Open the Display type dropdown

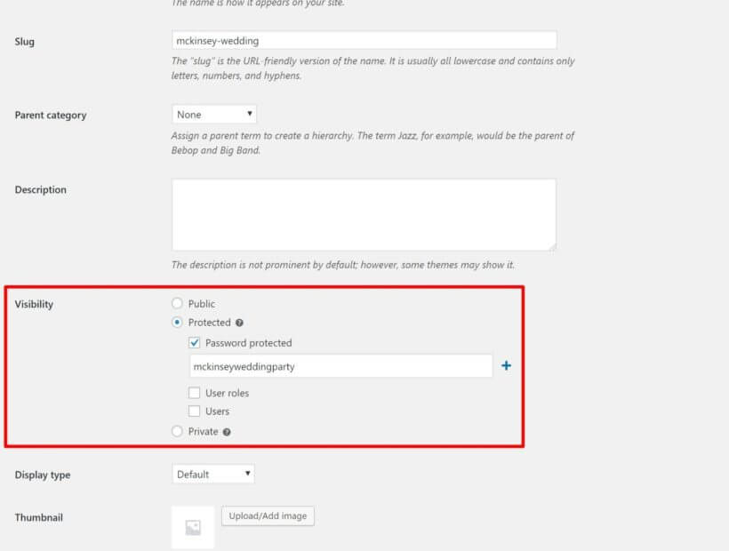pyautogui.click(x=213, y=474)
